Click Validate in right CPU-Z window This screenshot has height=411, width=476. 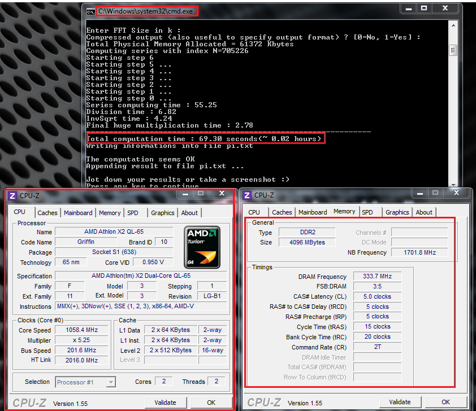[400, 402]
